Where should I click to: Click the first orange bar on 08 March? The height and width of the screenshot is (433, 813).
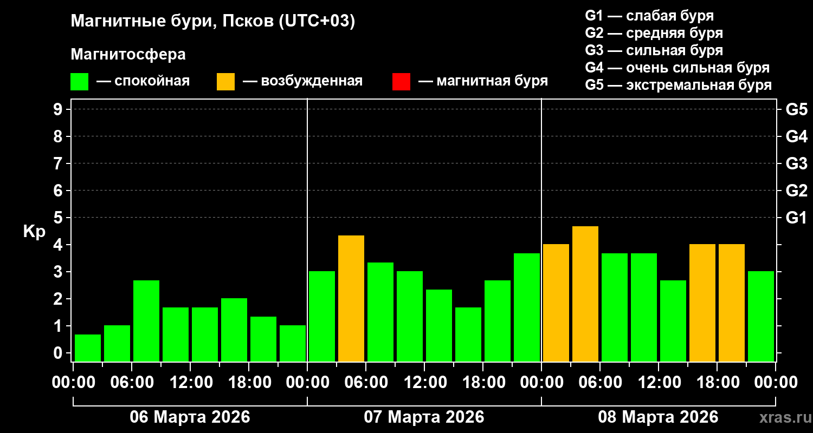coord(556,303)
